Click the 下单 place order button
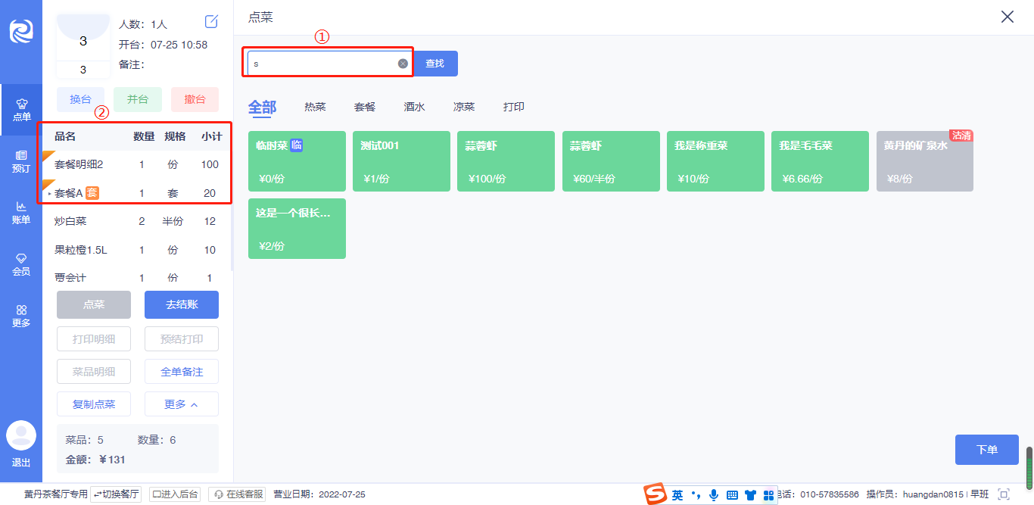 [986, 450]
